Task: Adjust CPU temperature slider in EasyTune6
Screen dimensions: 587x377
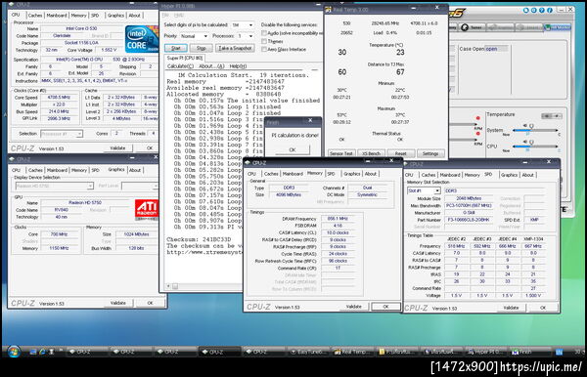Action: point(536,147)
